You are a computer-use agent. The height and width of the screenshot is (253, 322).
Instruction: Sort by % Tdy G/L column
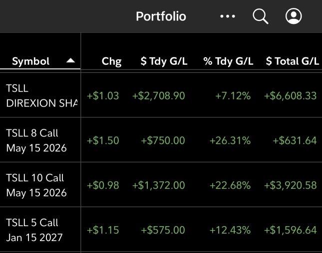(x=228, y=61)
